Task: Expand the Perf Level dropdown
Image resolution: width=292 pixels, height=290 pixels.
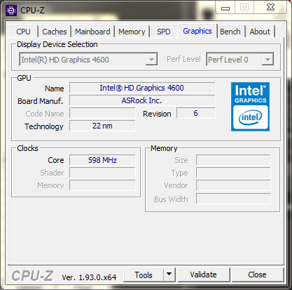Action: (240, 60)
